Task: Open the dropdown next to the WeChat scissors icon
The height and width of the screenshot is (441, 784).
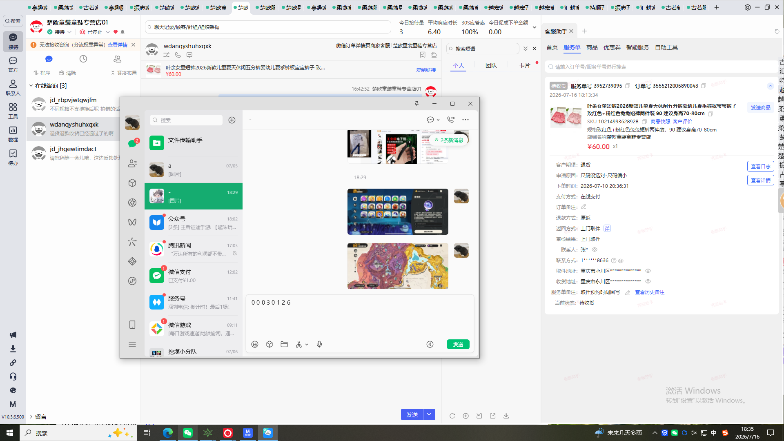Action: pyautogui.click(x=307, y=344)
